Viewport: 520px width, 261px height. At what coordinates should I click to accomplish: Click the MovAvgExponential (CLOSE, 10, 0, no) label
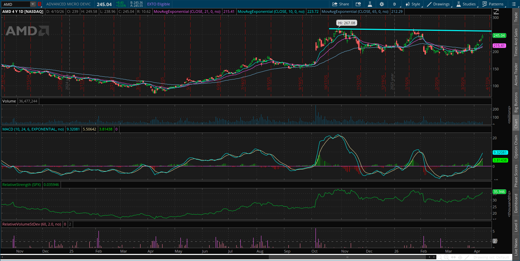coord(272,11)
